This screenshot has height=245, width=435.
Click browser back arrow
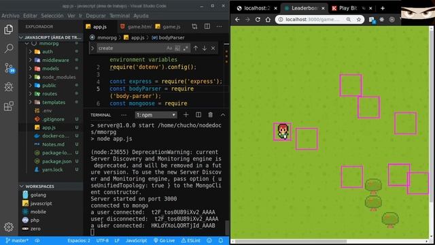click(x=237, y=20)
